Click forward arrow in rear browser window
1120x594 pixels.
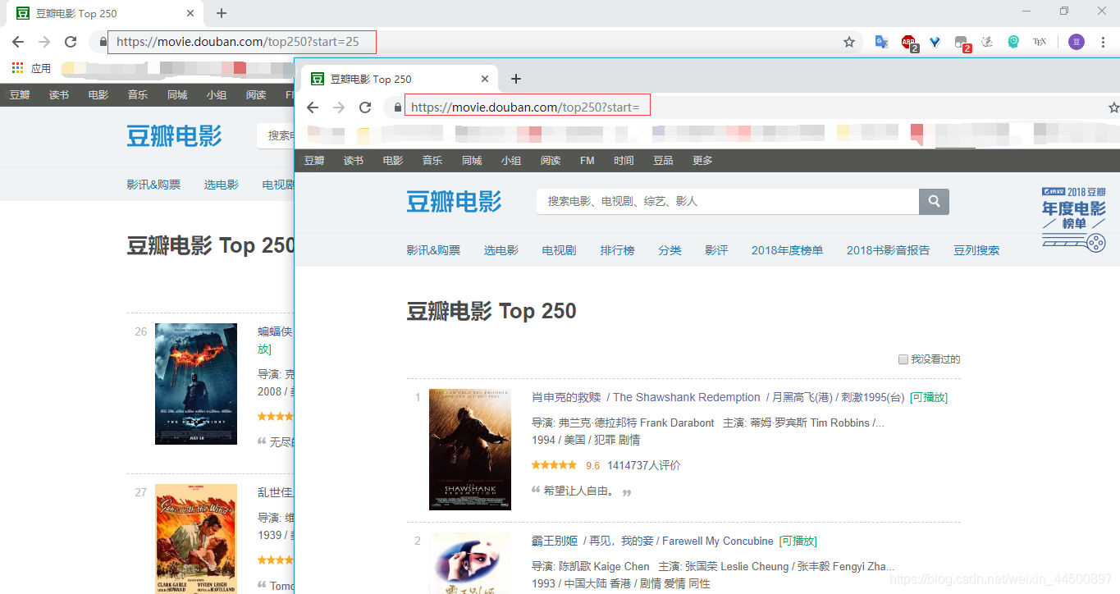coord(44,42)
